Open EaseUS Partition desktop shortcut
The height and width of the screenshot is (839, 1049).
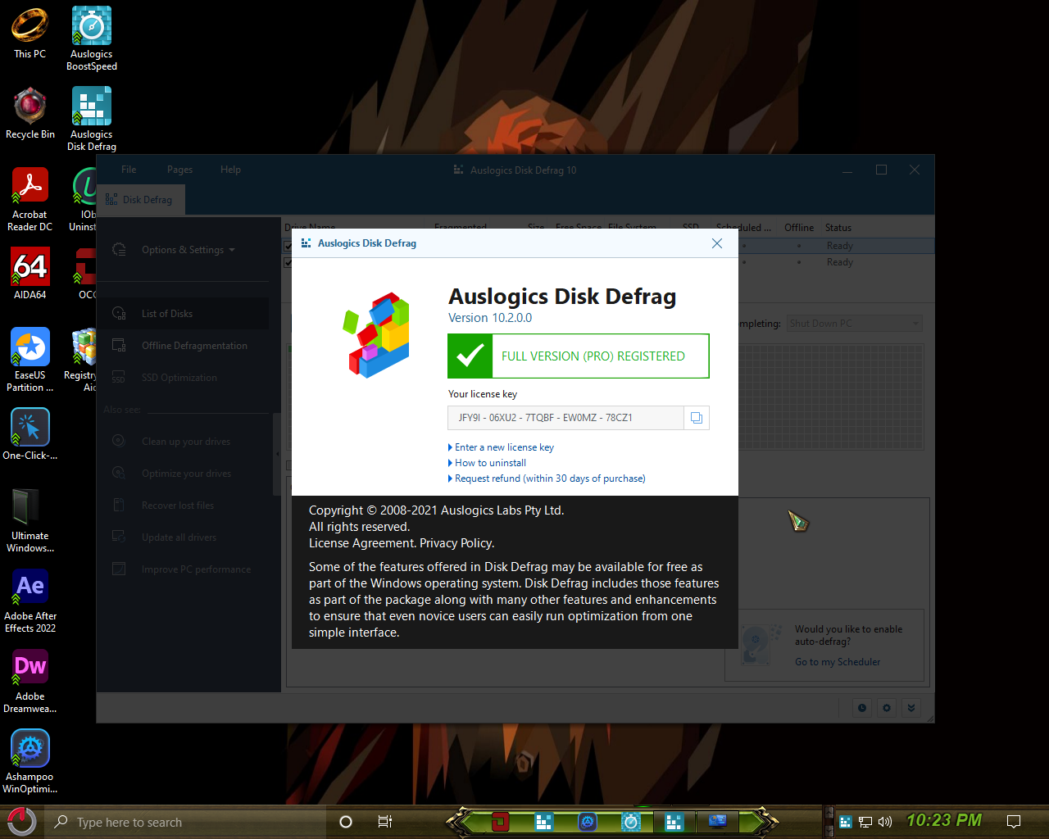[30, 360]
